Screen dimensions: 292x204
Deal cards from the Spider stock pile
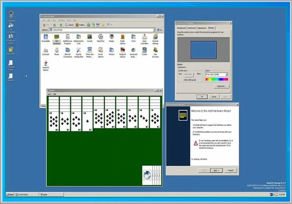pyautogui.click(x=152, y=176)
